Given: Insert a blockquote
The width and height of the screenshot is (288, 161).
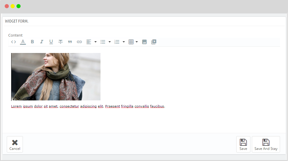Looking at the screenshot, I should pos(70,42).
